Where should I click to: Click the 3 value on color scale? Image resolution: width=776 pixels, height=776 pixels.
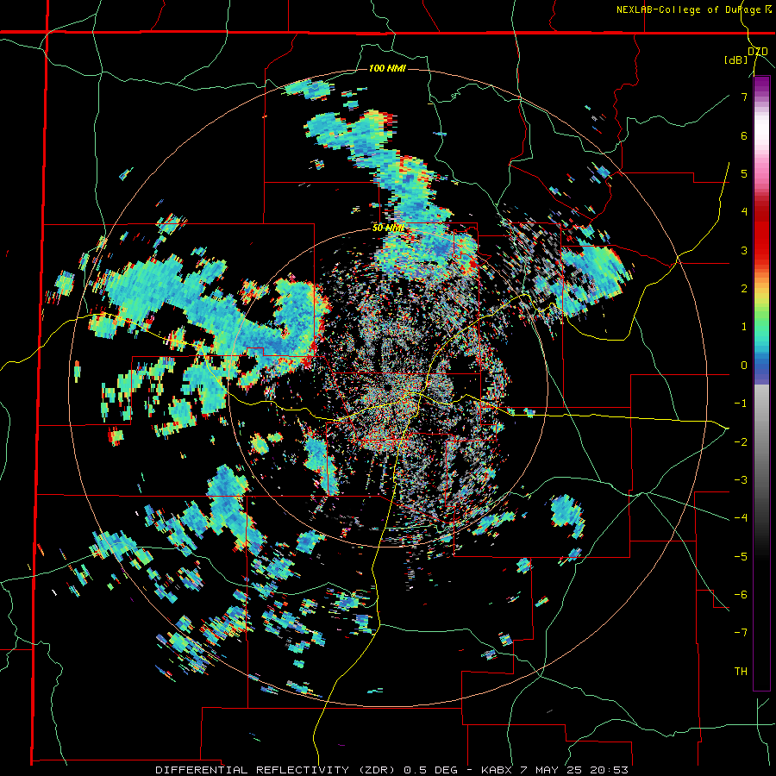tap(744, 250)
